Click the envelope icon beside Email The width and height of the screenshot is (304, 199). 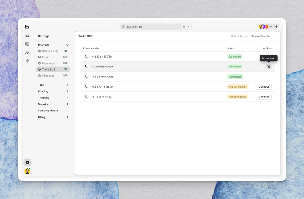coord(39,57)
